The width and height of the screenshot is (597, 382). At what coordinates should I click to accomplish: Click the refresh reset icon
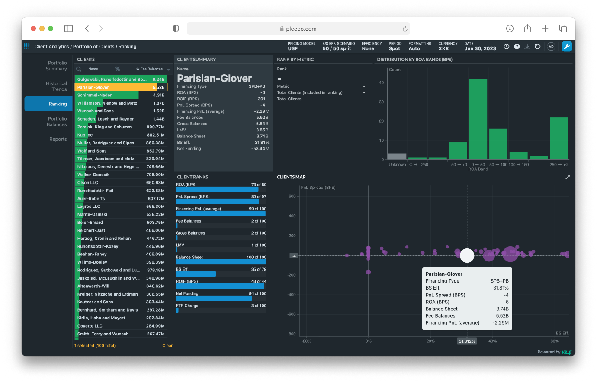(x=538, y=47)
